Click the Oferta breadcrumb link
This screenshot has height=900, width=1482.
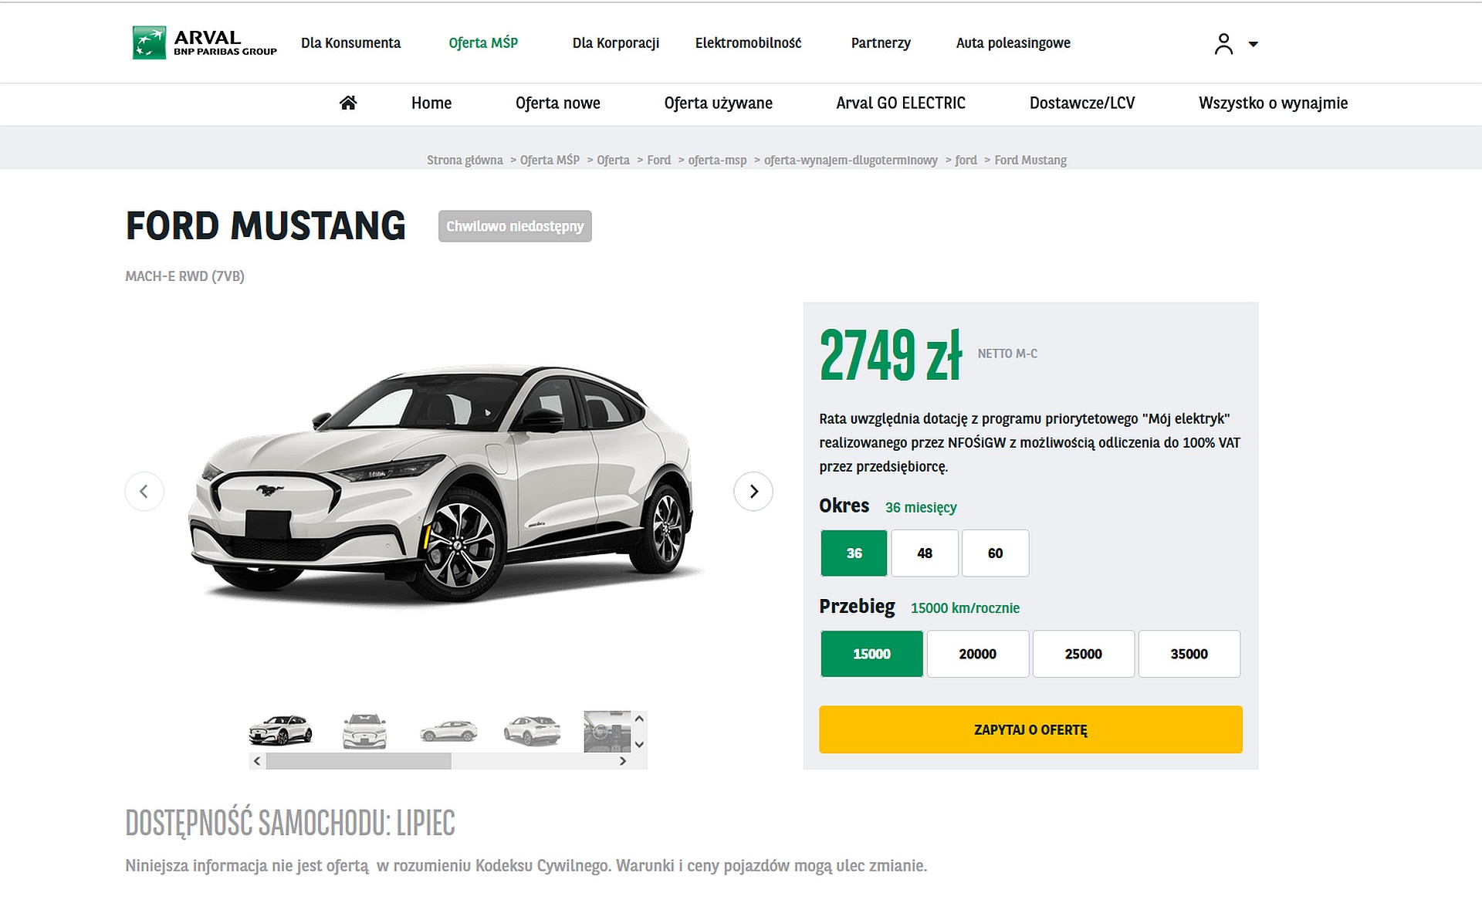tap(613, 160)
